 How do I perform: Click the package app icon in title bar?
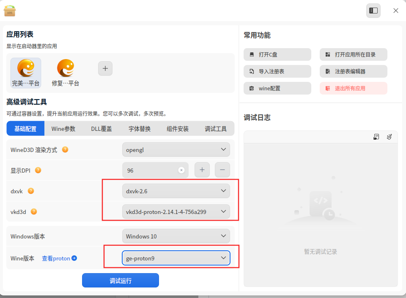(10, 11)
